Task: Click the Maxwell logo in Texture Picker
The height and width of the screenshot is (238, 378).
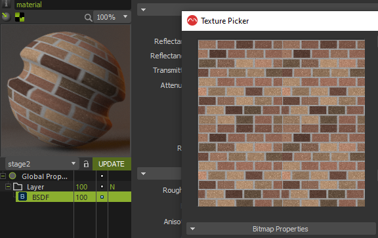Action: coord(192,21)
